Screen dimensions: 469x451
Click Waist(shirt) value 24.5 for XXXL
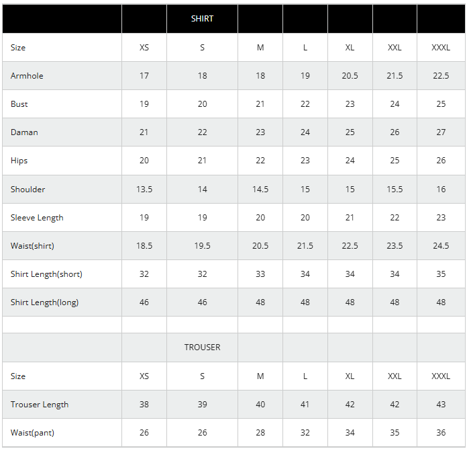pos(441,246)
